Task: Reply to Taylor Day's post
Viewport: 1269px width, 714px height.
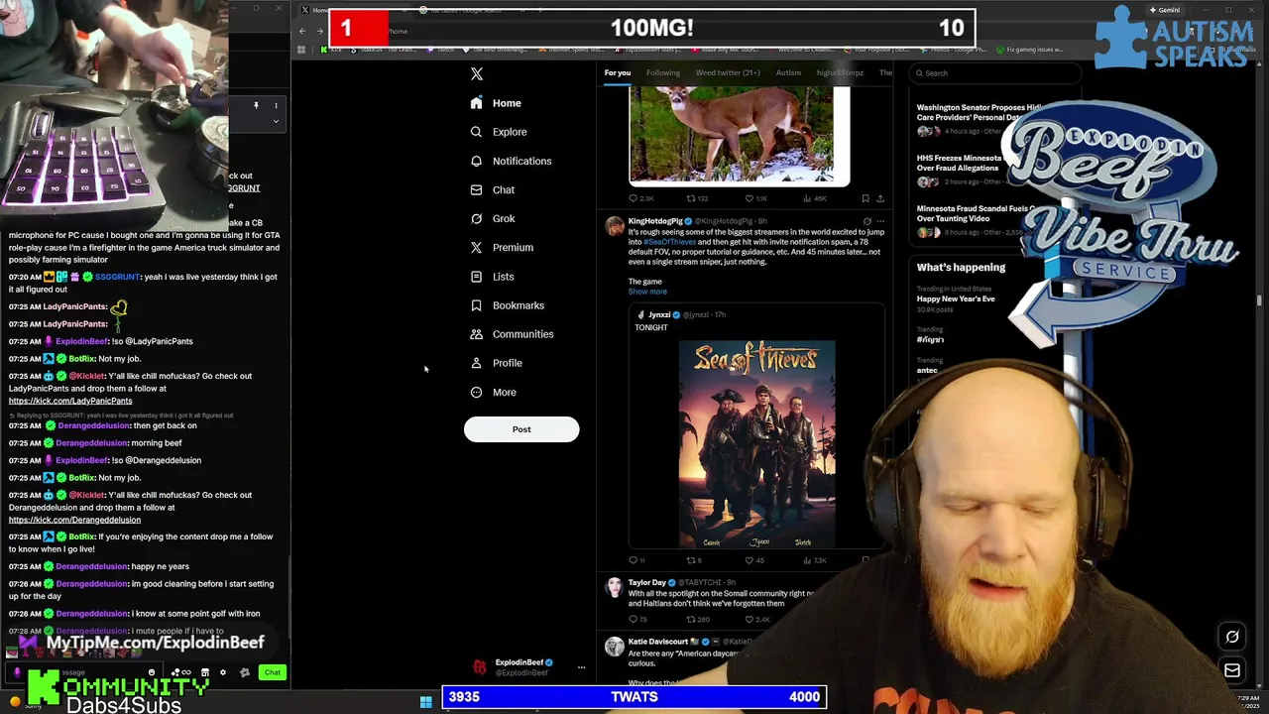Action: 637,620
